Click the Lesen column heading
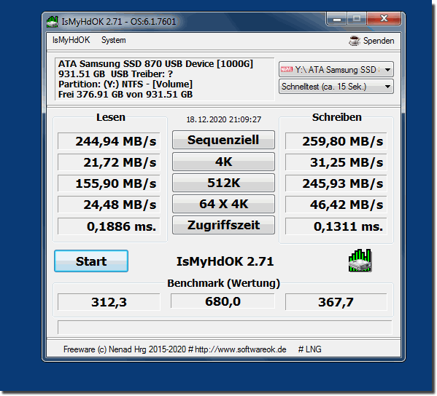 click(x=111, y=117)
